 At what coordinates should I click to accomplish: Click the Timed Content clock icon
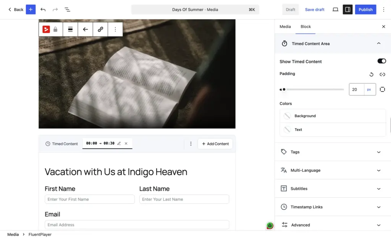pyautogui.click(x=48, y=144)
